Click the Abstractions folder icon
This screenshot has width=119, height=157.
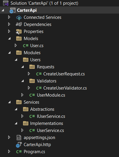[25, 109]
